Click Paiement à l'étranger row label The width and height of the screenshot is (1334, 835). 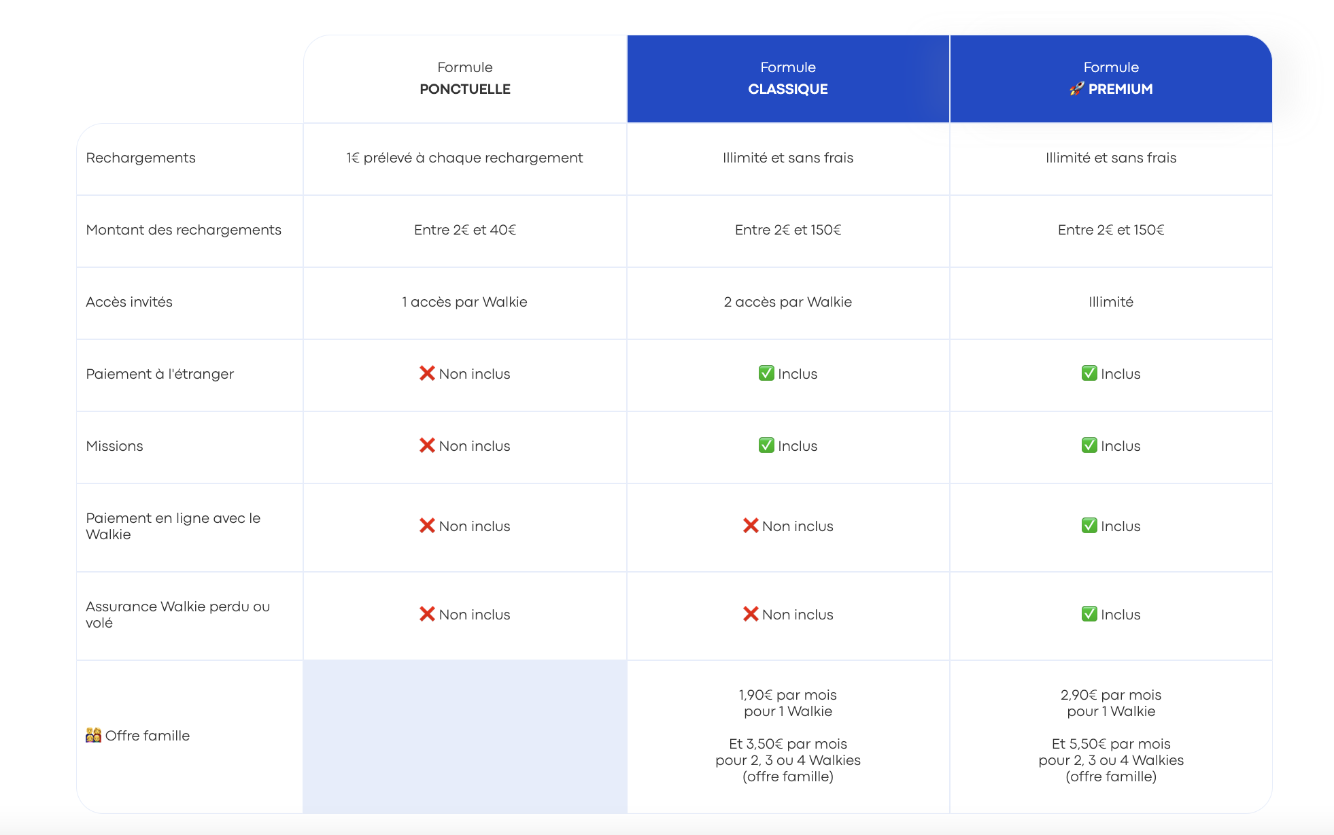coord(160,374)
